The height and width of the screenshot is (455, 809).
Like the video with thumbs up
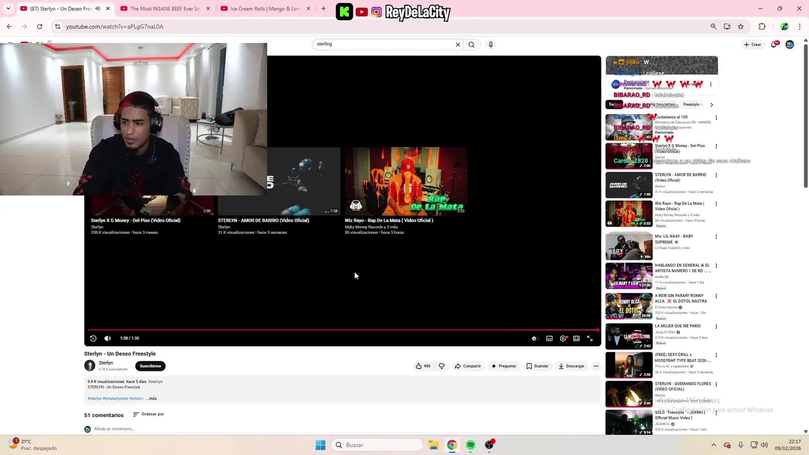423,366
